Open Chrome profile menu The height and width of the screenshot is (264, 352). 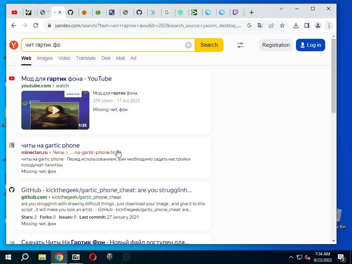(x=318, y=25)
